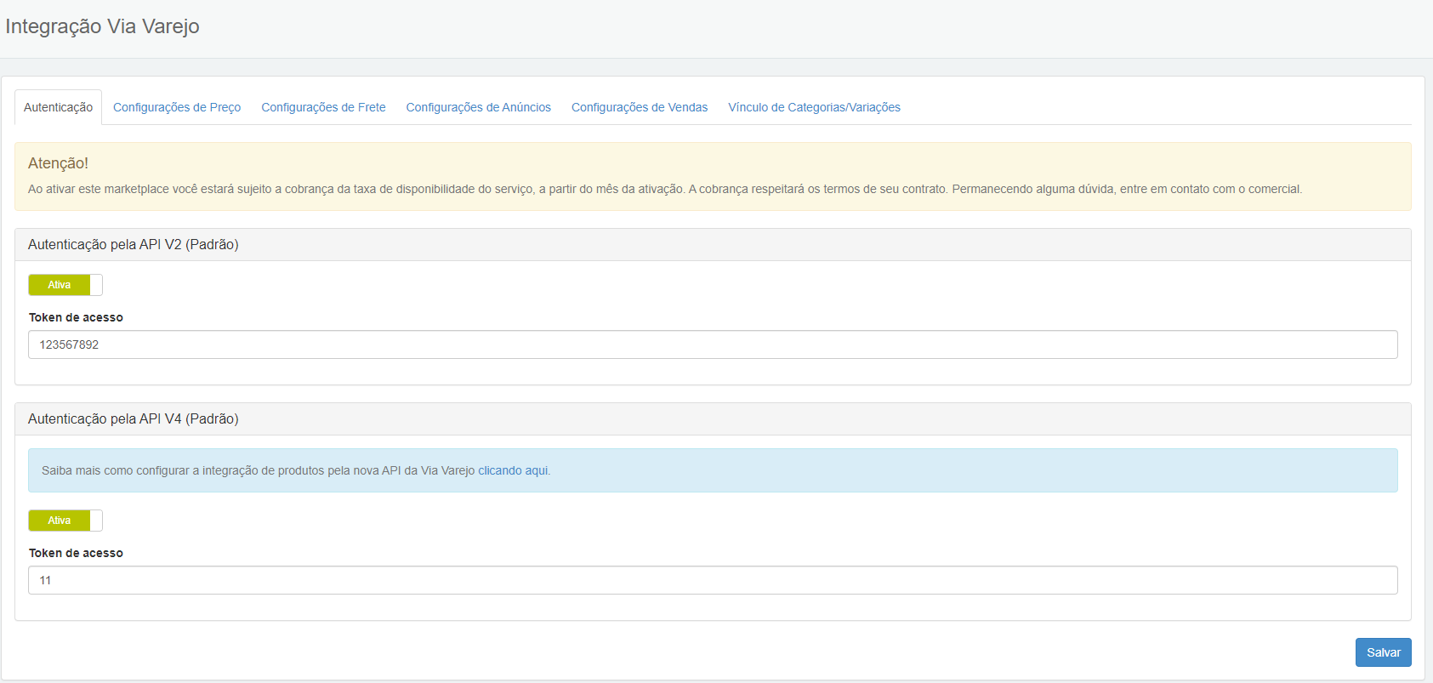Click the API V2 token input field
Screen dimensions: 1433x683
(x=713, y=344)
